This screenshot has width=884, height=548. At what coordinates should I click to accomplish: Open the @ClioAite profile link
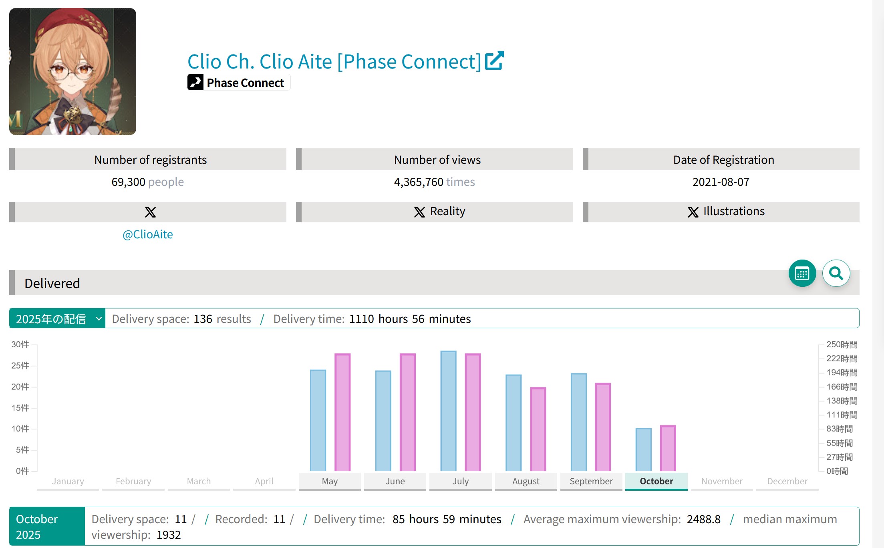147,234
